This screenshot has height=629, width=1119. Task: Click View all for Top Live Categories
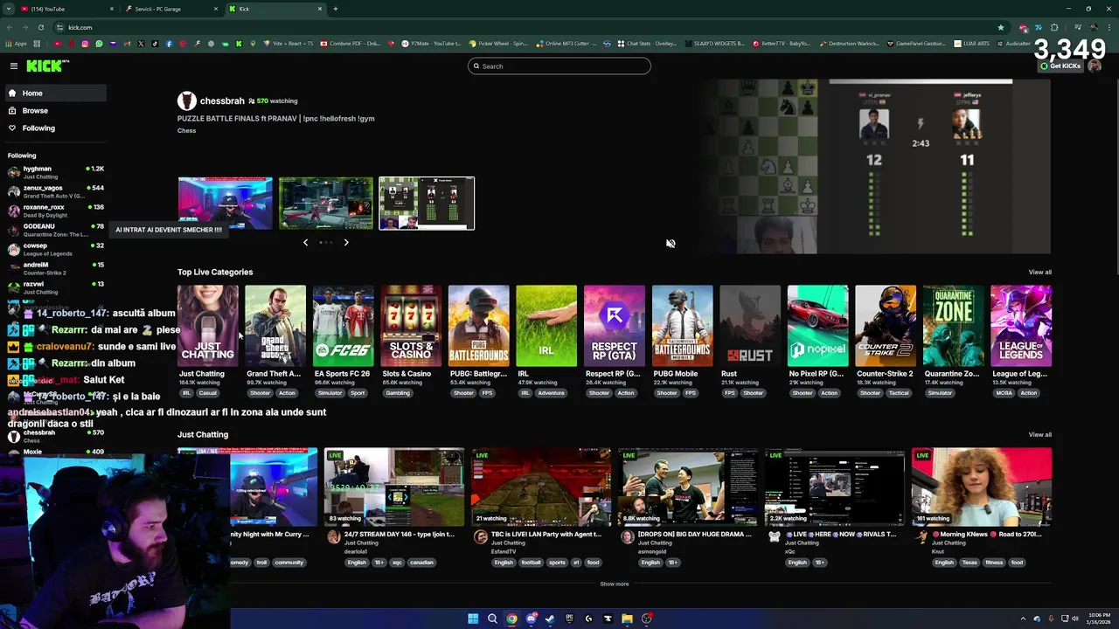tap(1039, 273)
